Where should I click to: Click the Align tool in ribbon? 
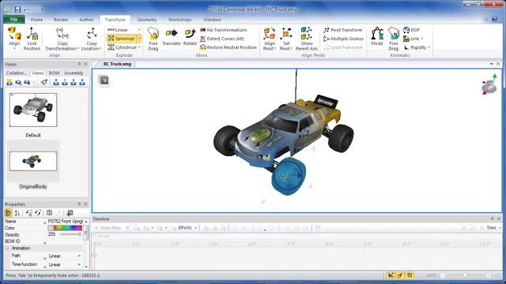point(14,38)
